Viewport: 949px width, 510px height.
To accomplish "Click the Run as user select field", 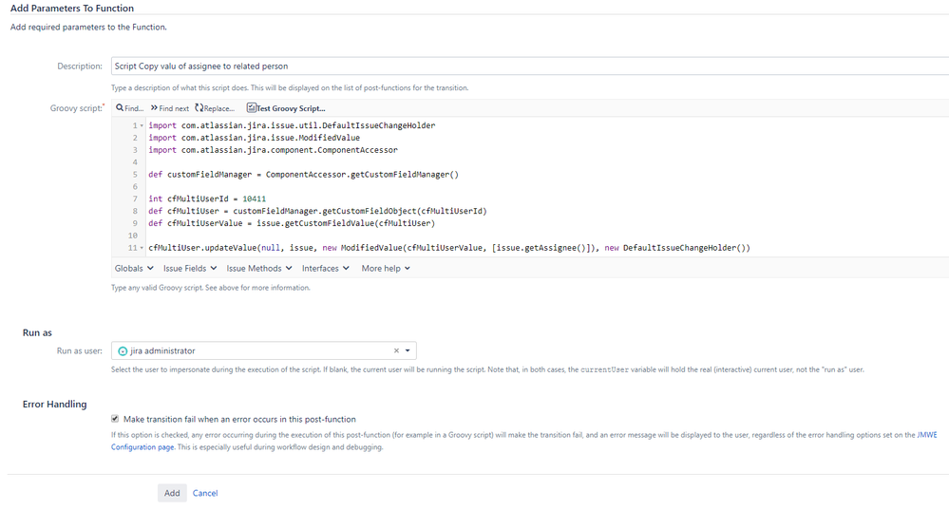I will 263,350.
